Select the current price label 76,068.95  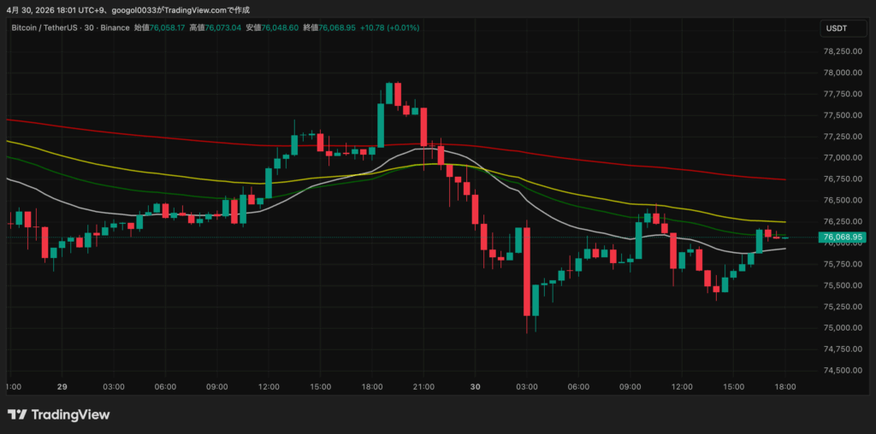pos(843,238)
